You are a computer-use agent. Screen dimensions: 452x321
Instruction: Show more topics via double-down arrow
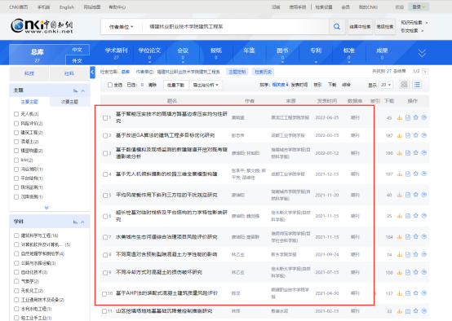pyautogui.click(x=47, y=207)
